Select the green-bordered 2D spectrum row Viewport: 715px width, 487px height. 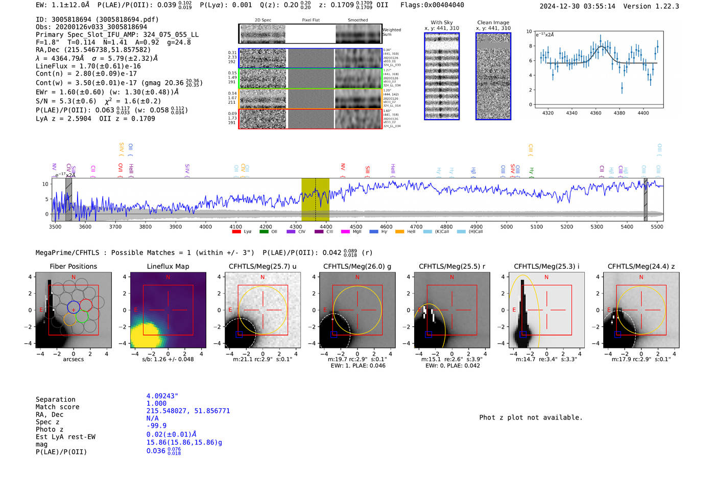tap(311, 79)
